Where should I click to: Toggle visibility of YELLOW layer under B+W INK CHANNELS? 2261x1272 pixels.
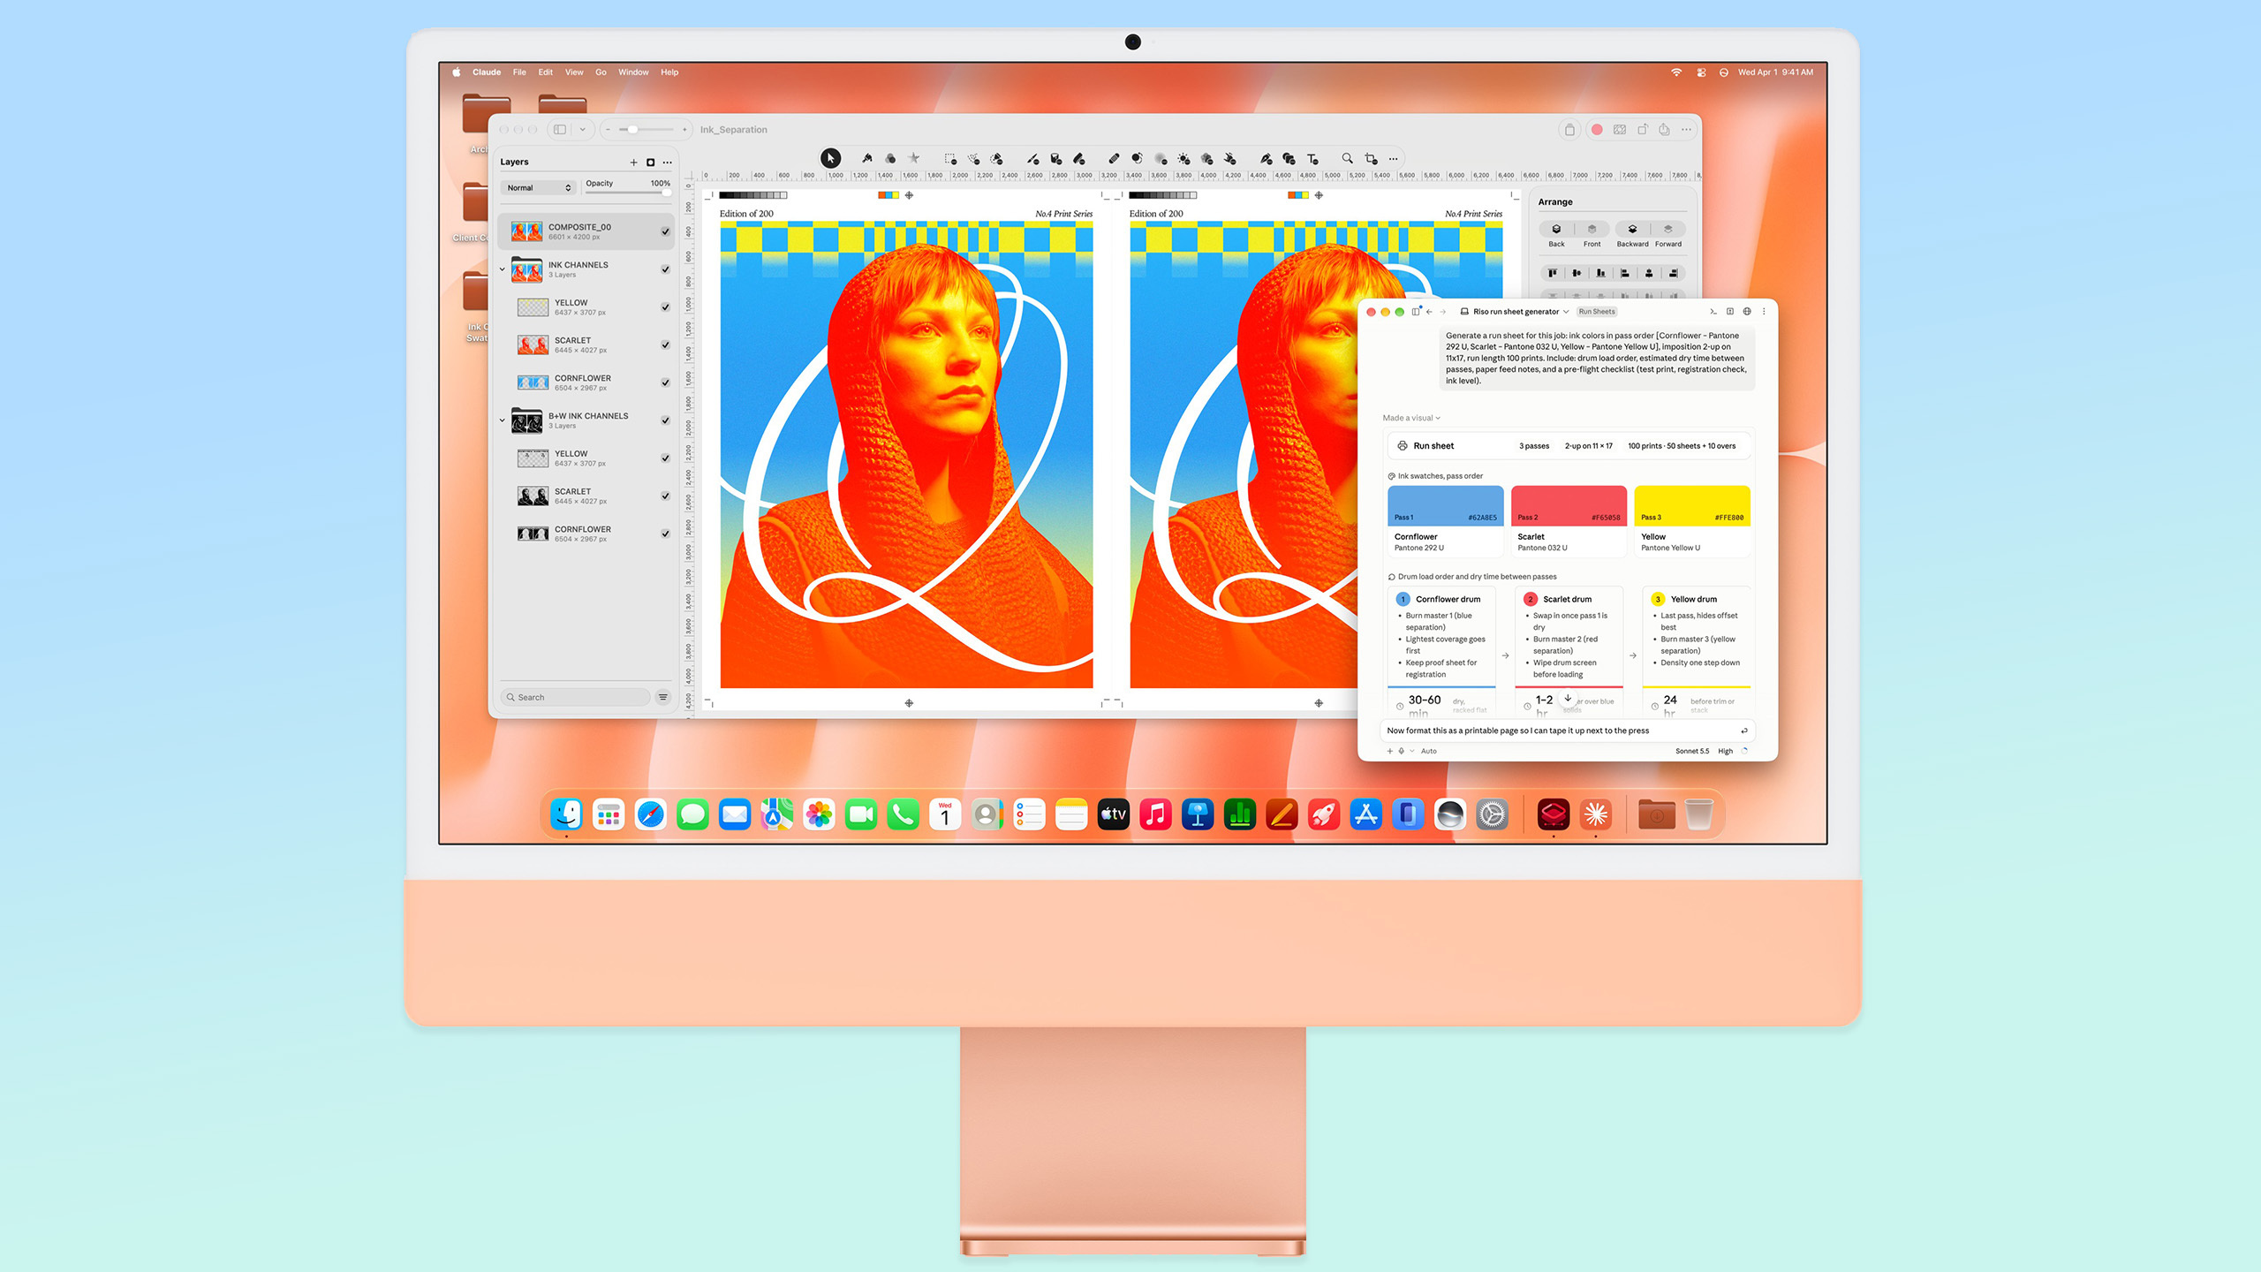click(x=665, y=458)
